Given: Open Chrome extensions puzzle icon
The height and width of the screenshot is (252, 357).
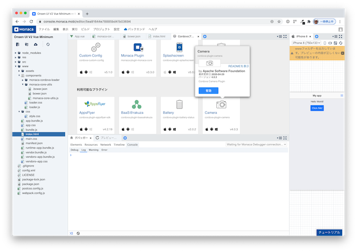Looking at the screenshot, I should pos(309,21).
